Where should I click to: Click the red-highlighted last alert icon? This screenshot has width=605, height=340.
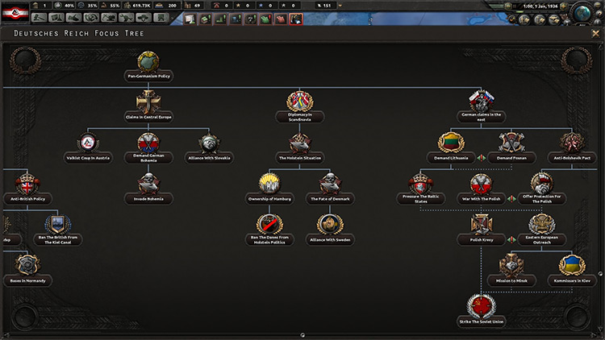coord(296,19)
